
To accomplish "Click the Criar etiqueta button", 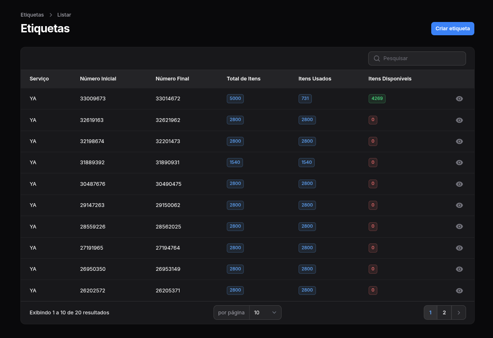I will pyautogui.click(x=452, y=29).
